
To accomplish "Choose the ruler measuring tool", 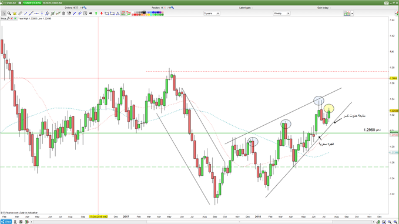I will [20, 14].
